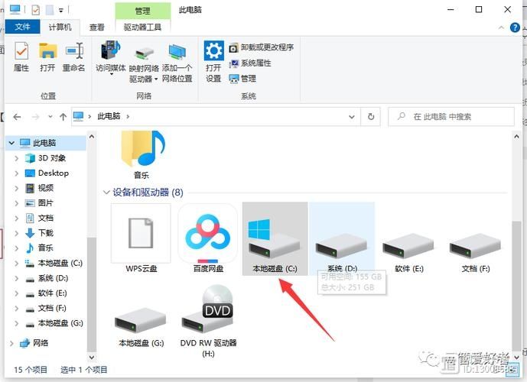Click the new folder icon in quick access toolbar
This screenshot has width=527, height=382.
click(50, 10)
